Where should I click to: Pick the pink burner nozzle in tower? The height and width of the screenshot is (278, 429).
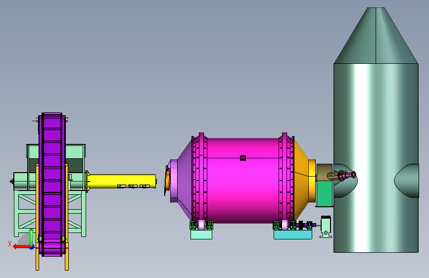347,175
